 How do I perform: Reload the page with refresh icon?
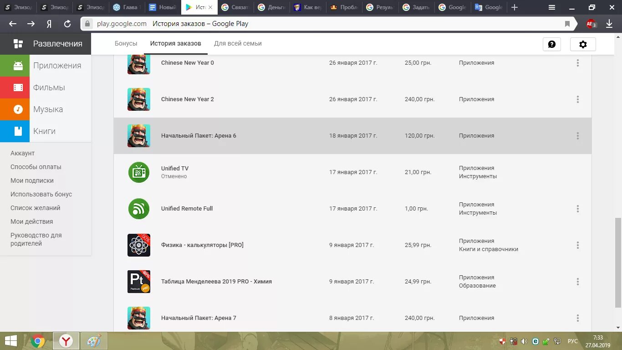pos(67,24)
